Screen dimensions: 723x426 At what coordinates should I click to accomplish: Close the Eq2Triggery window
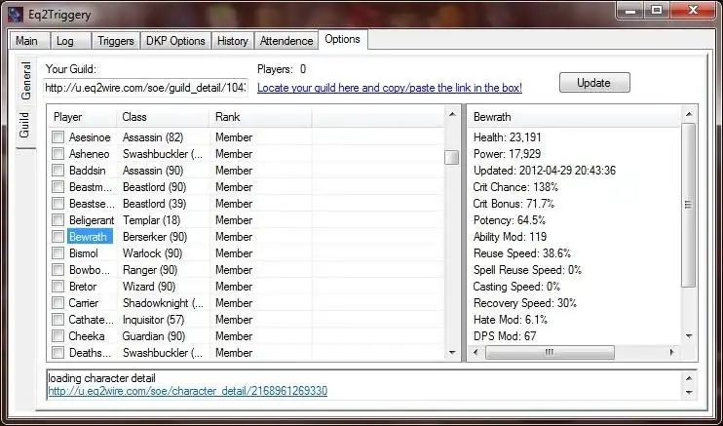[693, 10]
